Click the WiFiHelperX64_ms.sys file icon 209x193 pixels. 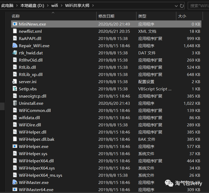[x=15, y=175]
